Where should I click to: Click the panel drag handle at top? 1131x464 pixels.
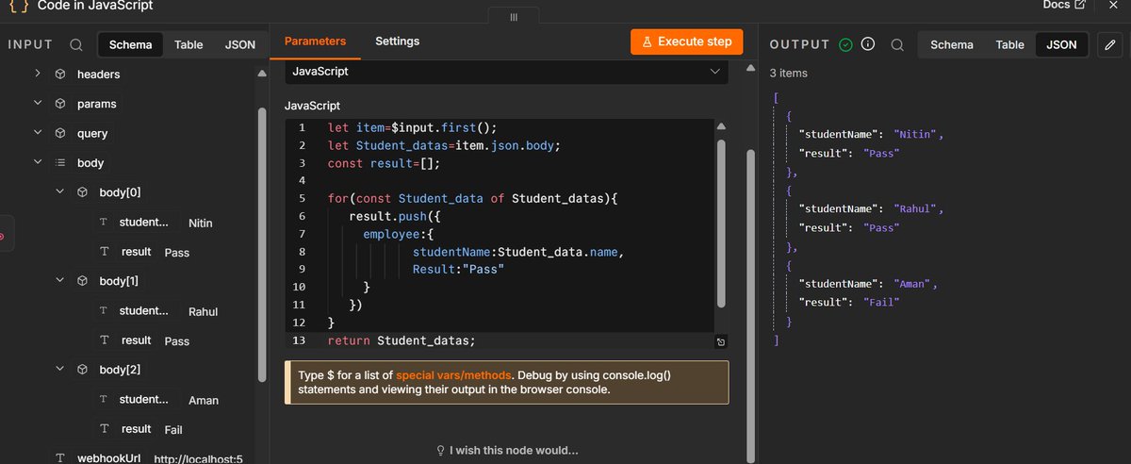pyautogui.click(x=514, y=17)
